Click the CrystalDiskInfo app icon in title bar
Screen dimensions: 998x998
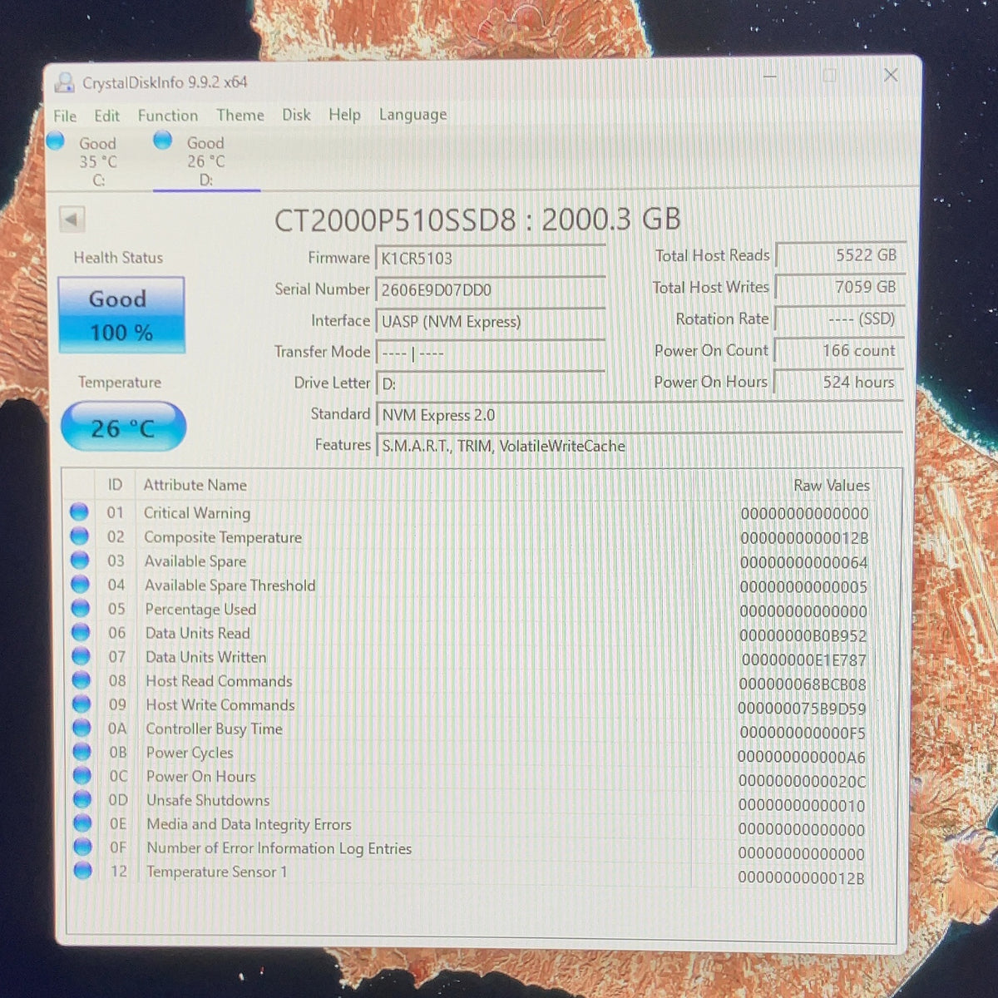(x=64, y=82)
